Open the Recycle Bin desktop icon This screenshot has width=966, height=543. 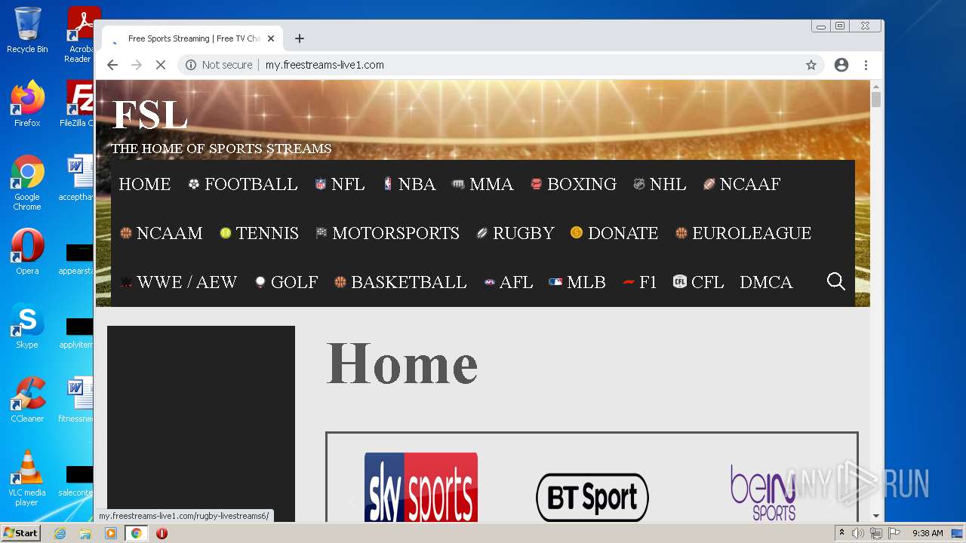click(x=27, y=30)
